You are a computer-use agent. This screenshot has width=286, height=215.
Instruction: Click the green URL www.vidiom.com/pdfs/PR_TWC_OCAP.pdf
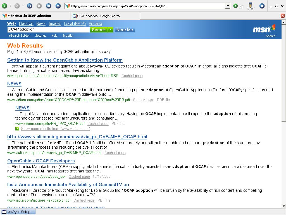click(50, 123)
